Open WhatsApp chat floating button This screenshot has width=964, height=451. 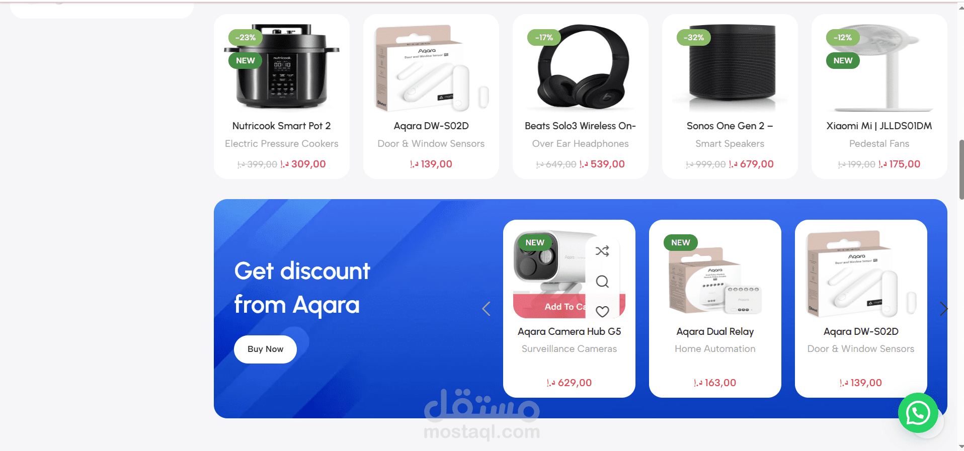click(x=918, y=413)
